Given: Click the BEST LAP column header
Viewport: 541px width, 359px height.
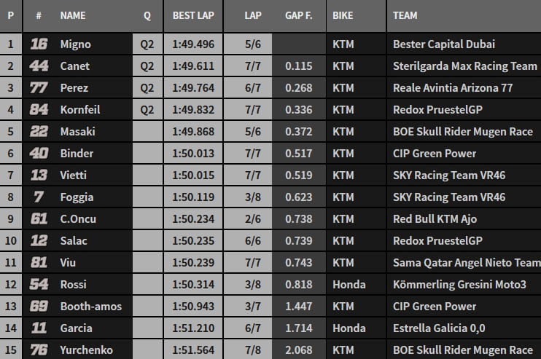Looking at the screenshot, I should (193, 15).
